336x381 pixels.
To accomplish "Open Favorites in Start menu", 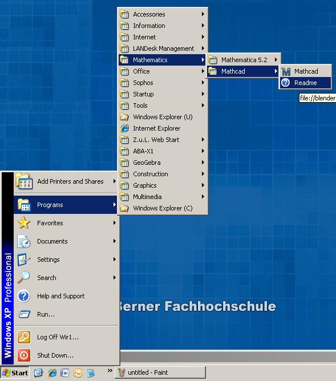I will click(66, 223).
